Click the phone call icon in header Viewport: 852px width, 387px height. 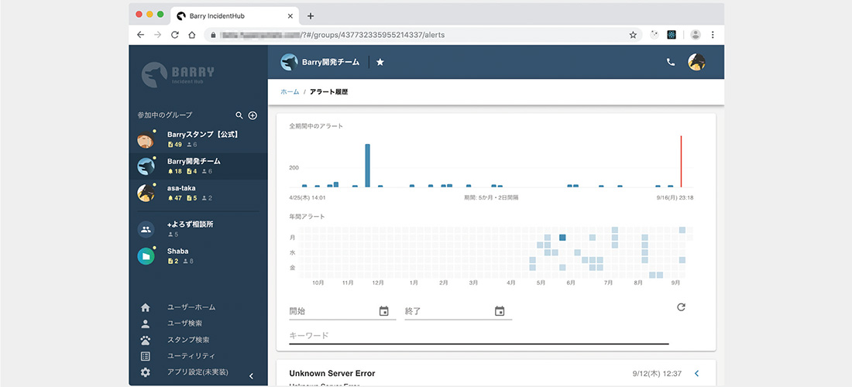[671, 62]
